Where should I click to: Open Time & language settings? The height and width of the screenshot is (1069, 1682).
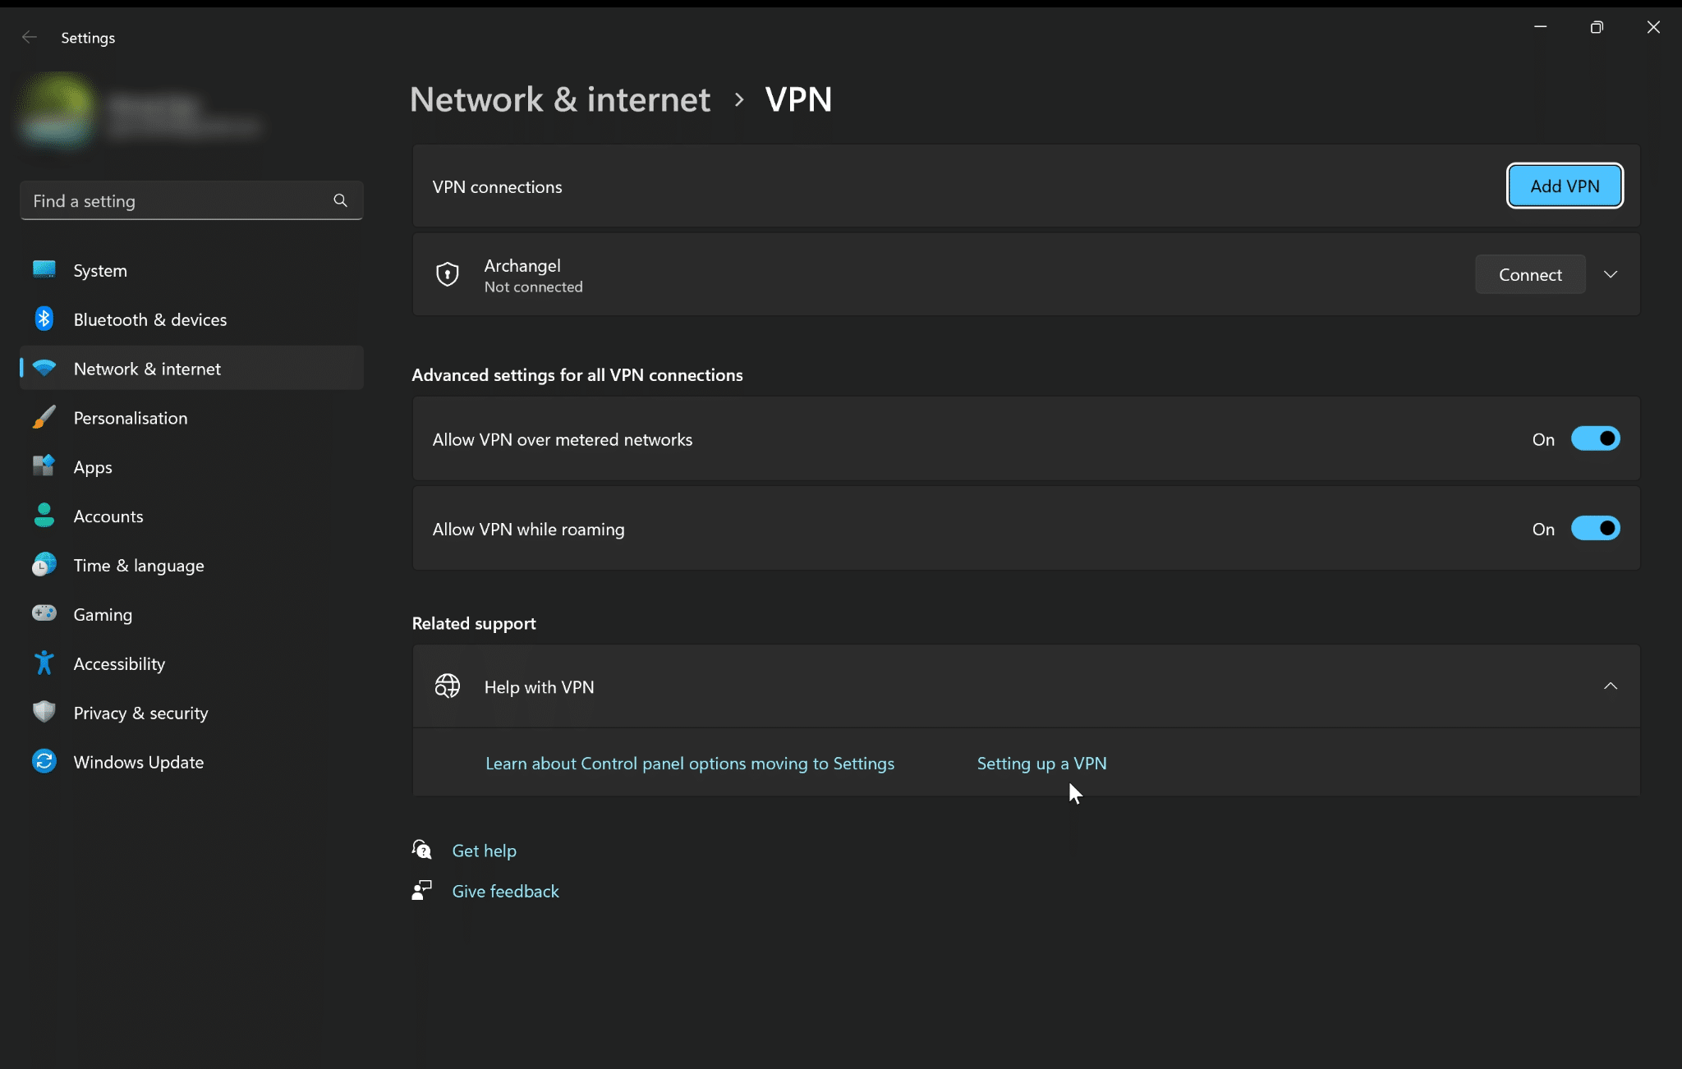click(191, 566)
